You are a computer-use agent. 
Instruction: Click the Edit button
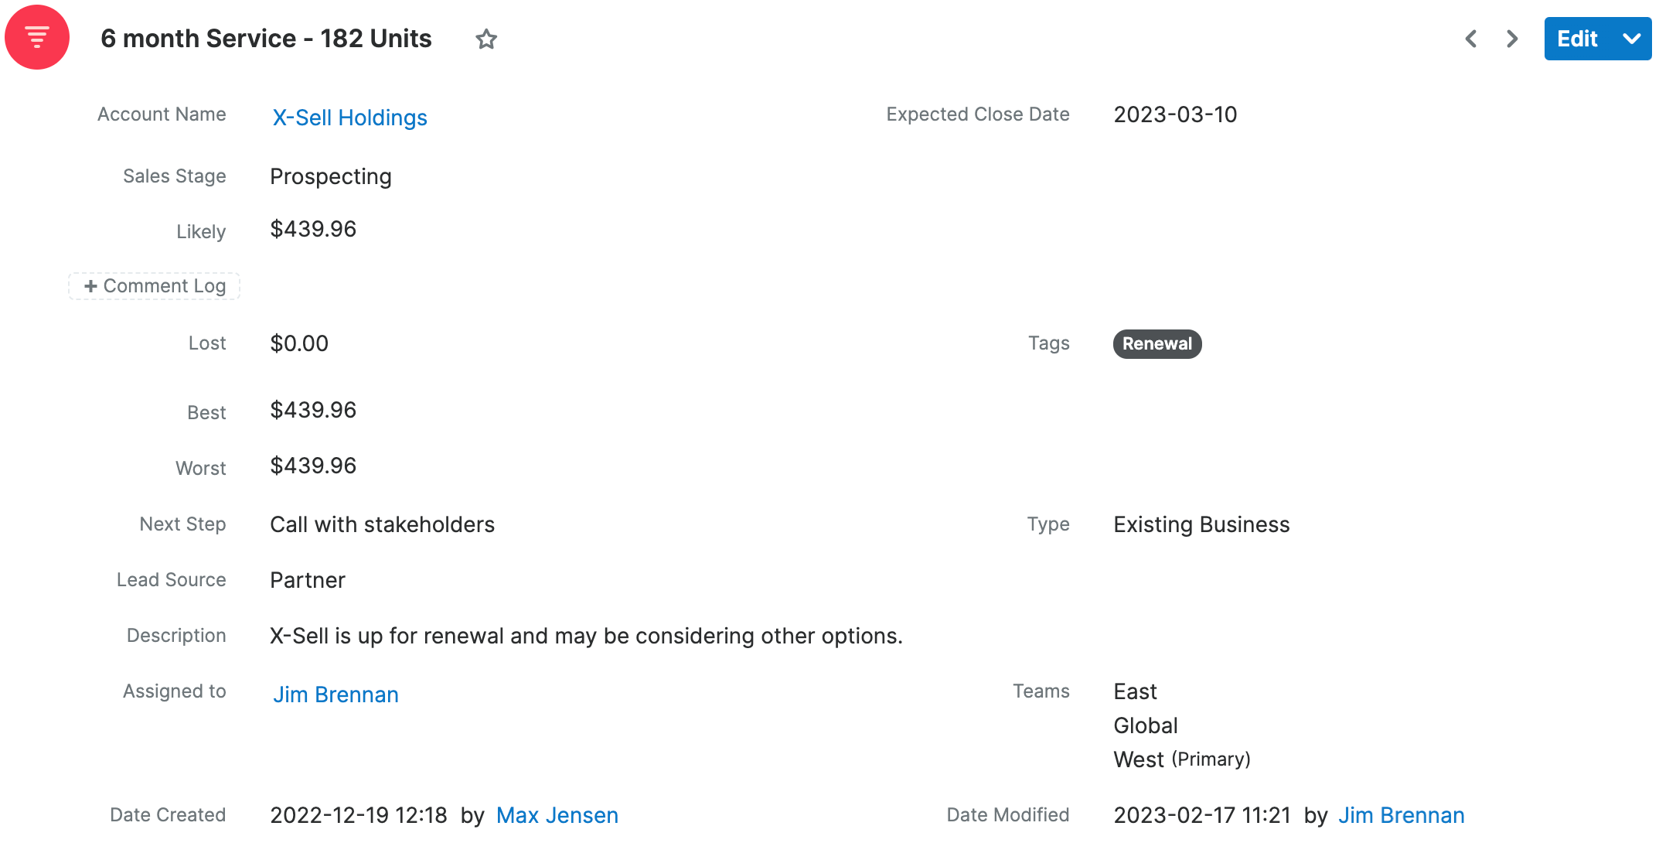point(1577,39)
